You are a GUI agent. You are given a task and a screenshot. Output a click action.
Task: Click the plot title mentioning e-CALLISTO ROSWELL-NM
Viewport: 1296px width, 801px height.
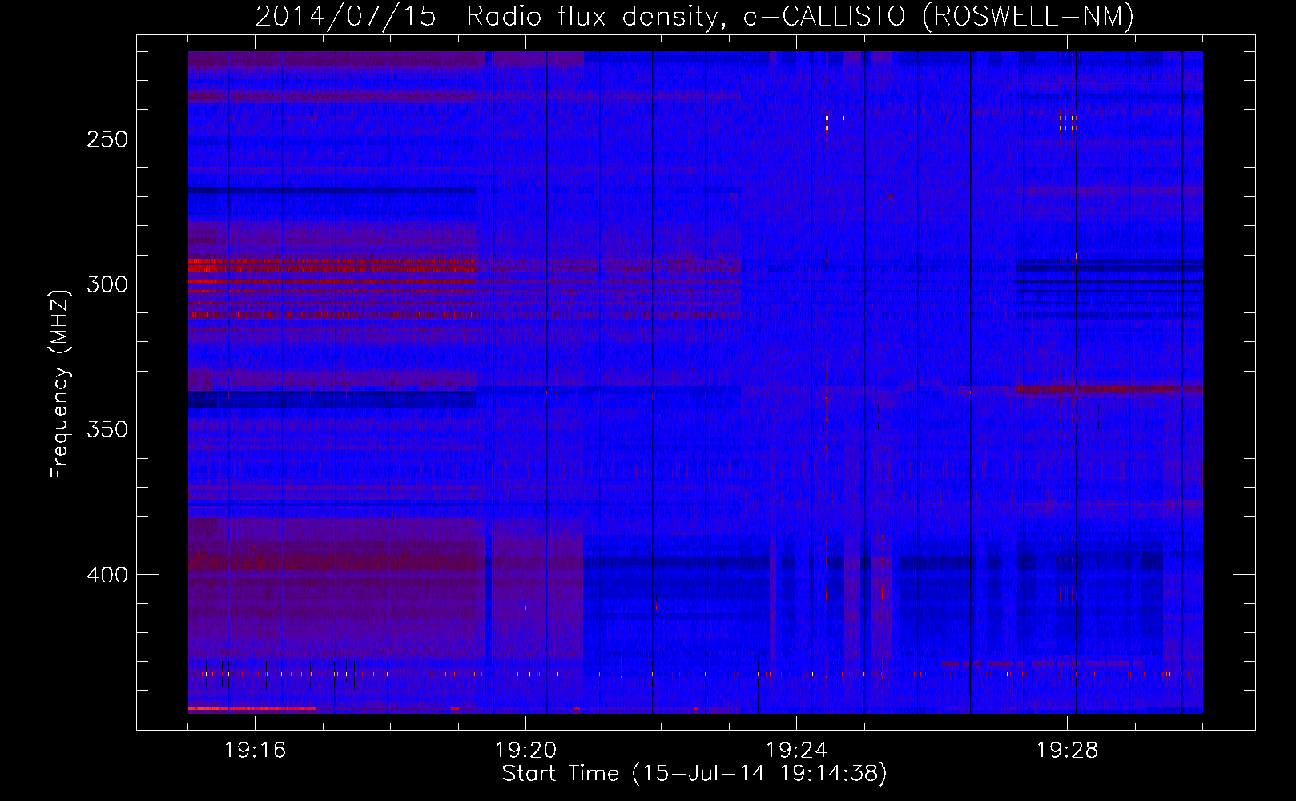(694, 17)
